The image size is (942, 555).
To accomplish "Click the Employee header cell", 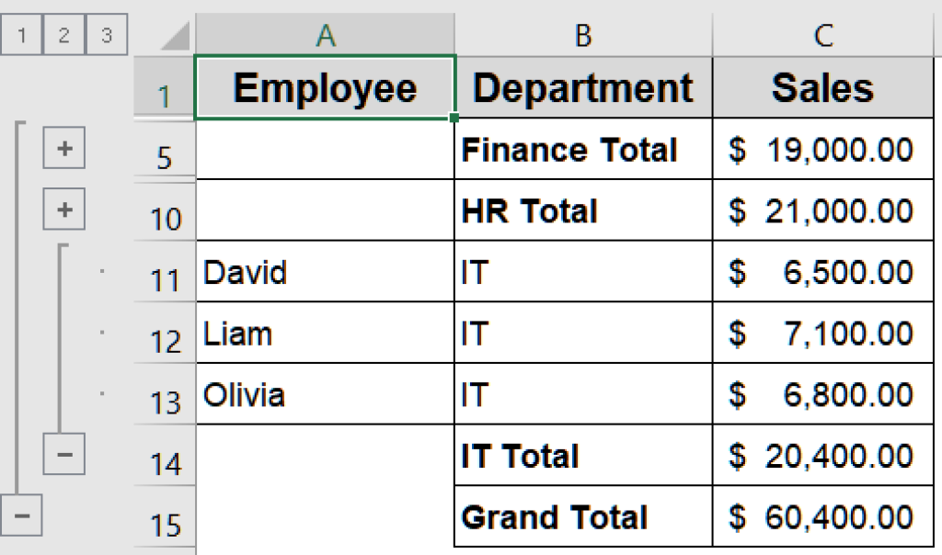I will tap(324, 88).
